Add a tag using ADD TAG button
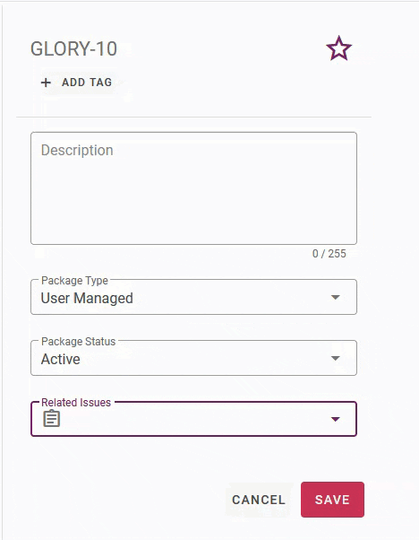This screenshot has width=419, height=540. (77, 83)
